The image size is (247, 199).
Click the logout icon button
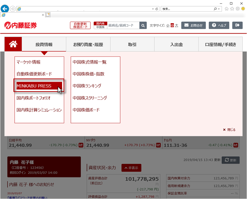point(237,25)
